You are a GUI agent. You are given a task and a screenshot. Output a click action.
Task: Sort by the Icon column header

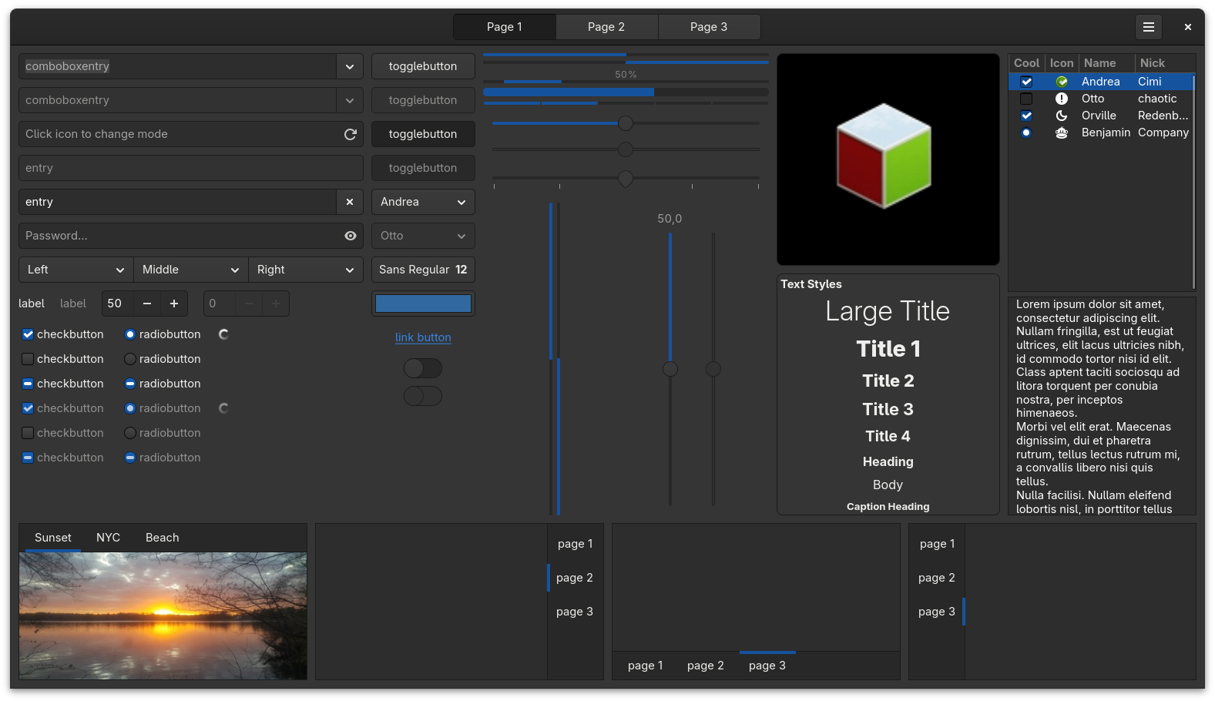1062,63
